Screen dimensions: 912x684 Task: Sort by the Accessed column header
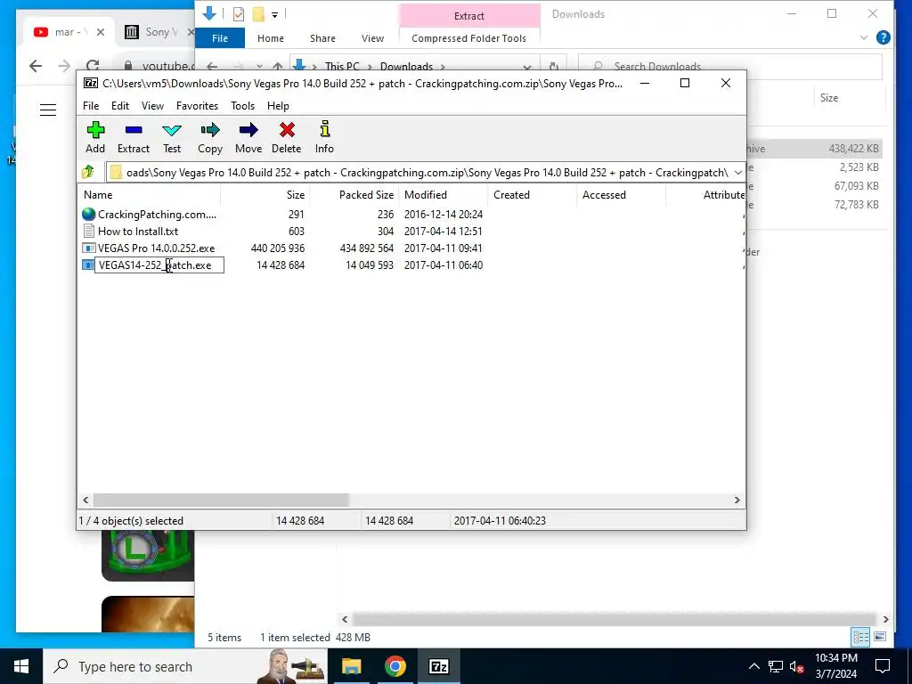[x=621, y=195]
